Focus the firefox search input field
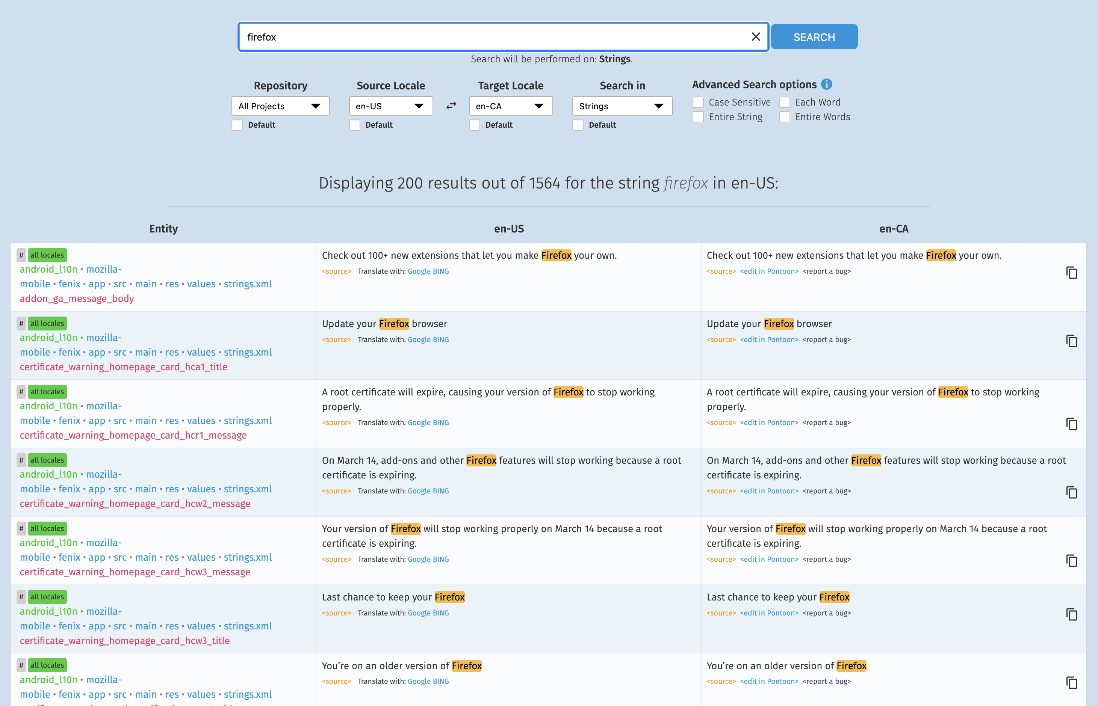The height and width of the screenshot is (706, 1098). click(495, 37)
